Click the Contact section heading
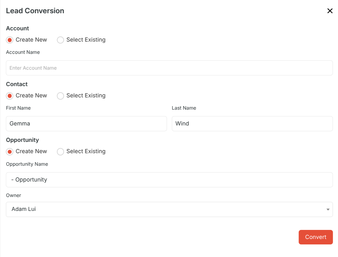 (17, 84)
